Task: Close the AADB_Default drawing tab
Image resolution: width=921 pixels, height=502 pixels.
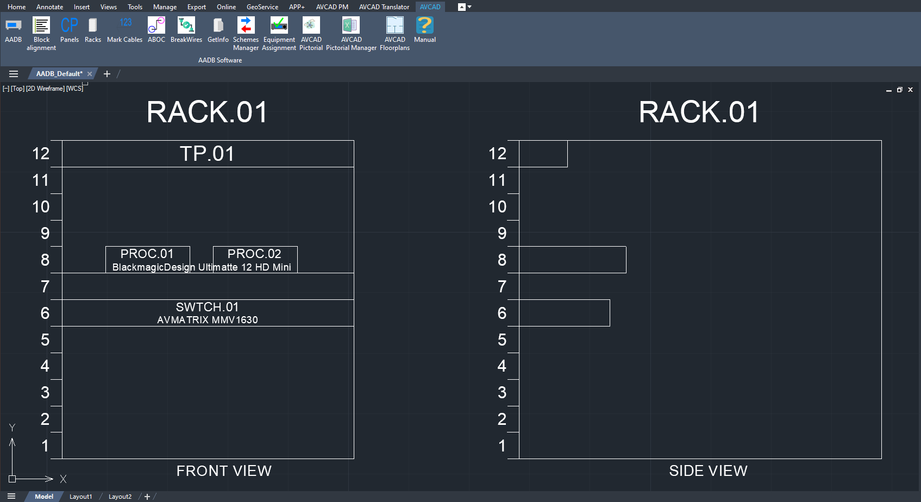Action: point(90,74)
